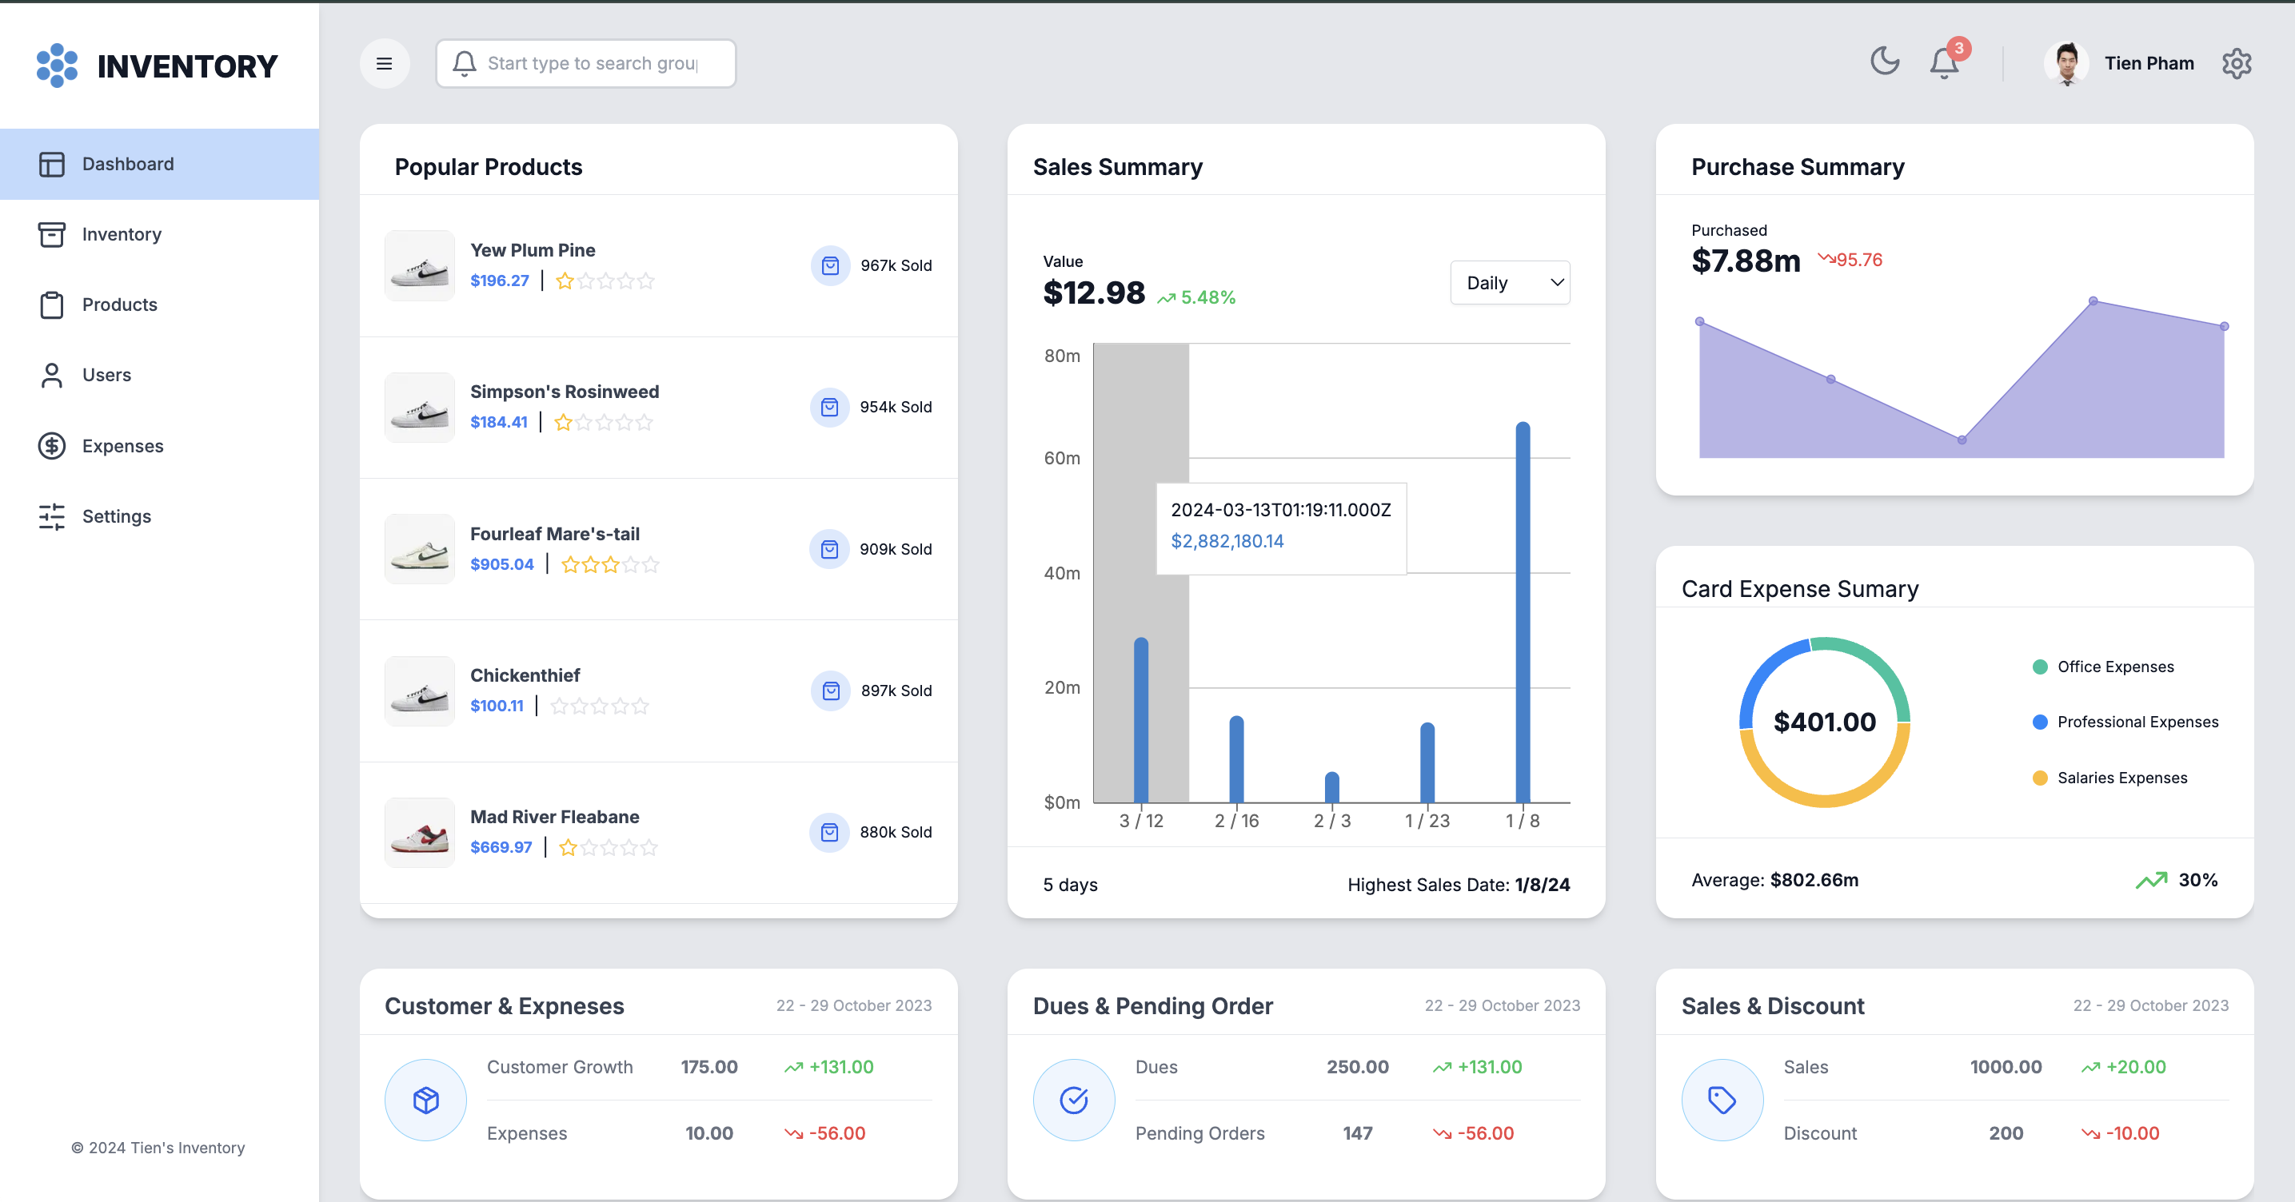
Task: Click the INVENTORY logo icon
Action: (57, 65)
